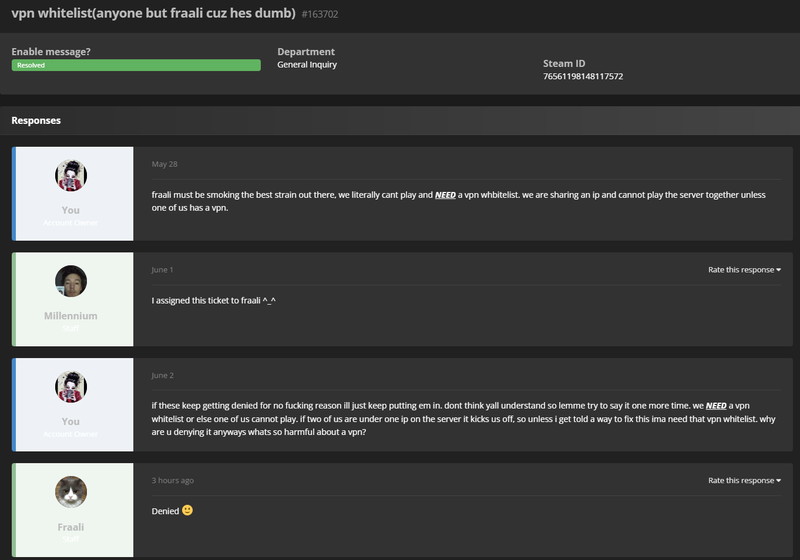Click the underlined NEED in the May 28 message
This screenshot has height=560, width=800.
[445, 195]
